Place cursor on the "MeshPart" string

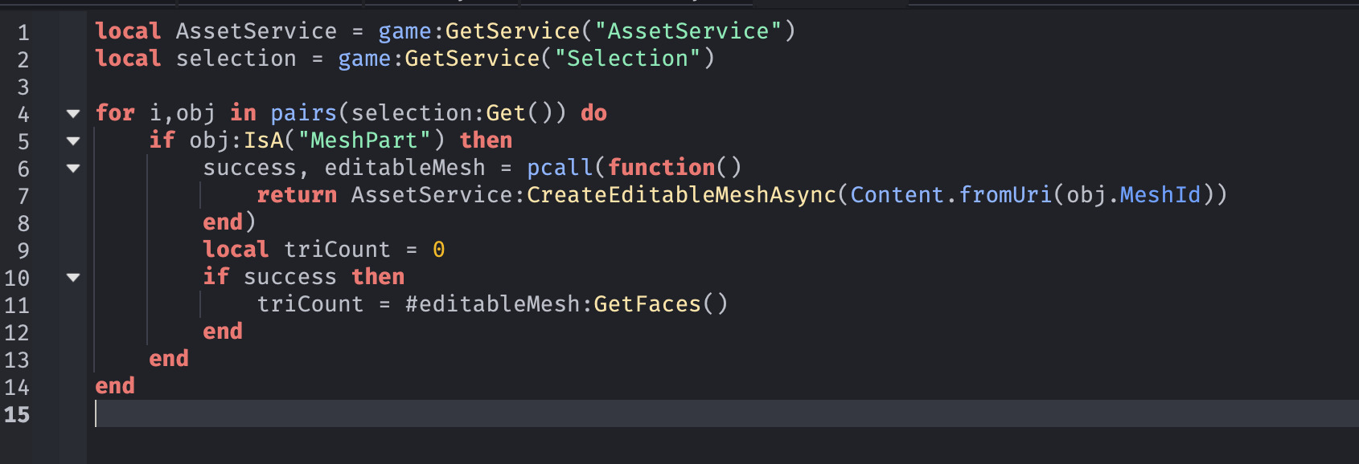coord(364,140)
